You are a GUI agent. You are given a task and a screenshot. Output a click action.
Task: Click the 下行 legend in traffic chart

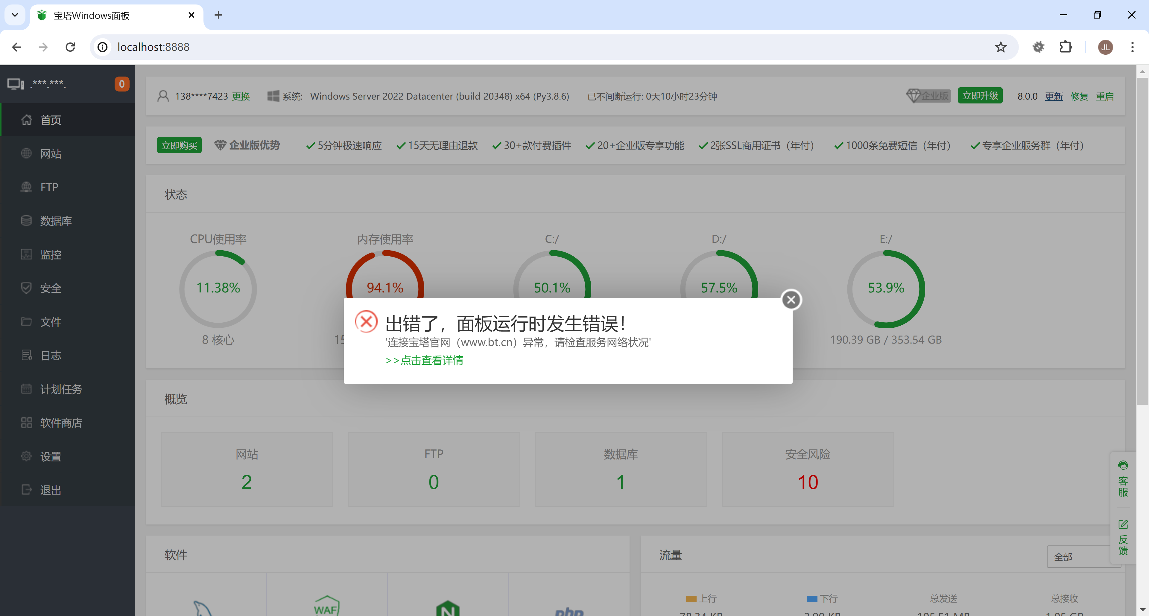click(x=823, y=598)
